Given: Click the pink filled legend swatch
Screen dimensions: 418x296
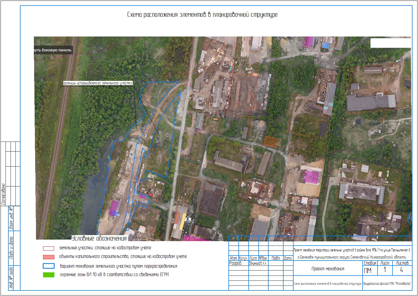Looking at the screenshot, I should [x=49, y=257].
